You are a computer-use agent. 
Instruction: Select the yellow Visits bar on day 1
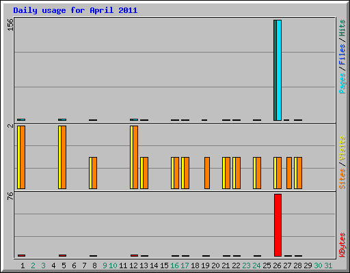[x=18, y=157]
